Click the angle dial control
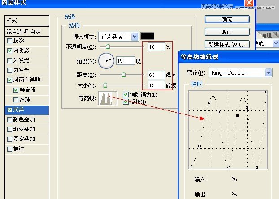This screenshot has width=279, height=199. pyautogui.click(x=106, y=61)
